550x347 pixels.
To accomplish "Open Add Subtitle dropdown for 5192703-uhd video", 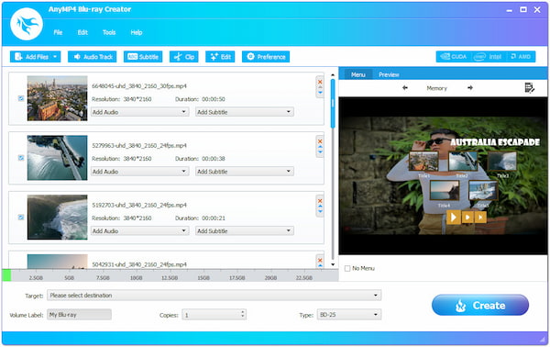I will click(244, 230).
